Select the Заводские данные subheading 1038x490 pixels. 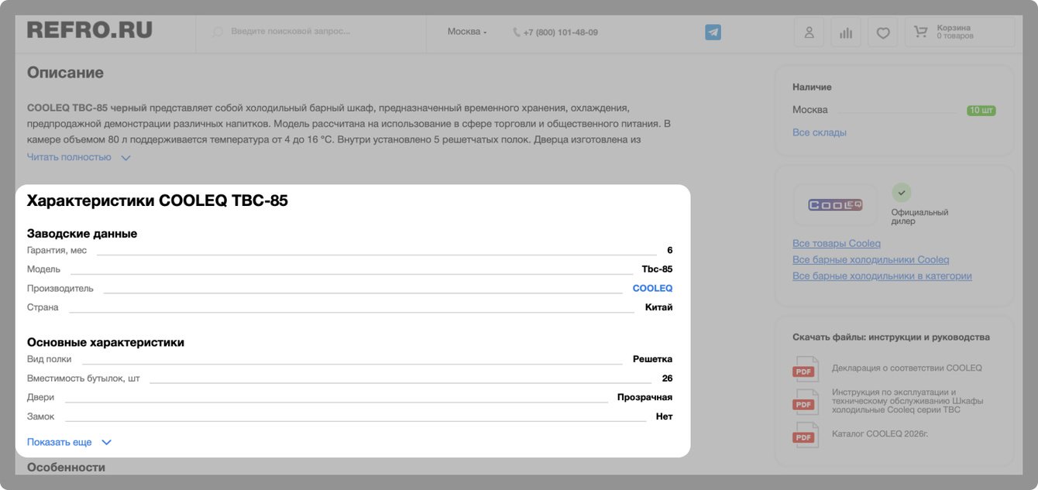pyautogui.click(x=82, y=233)
